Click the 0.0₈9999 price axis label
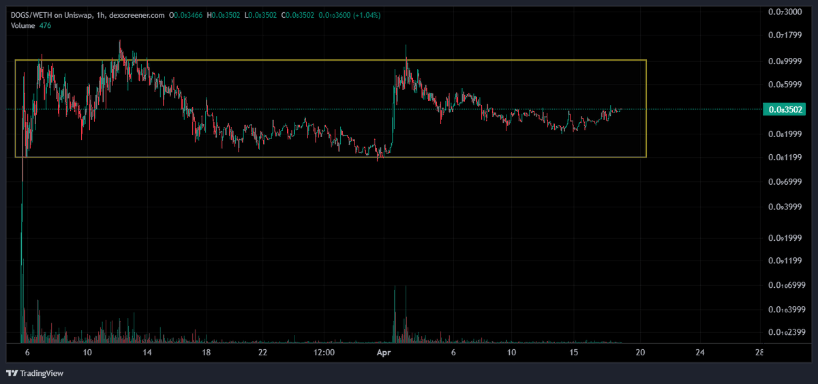This screenshot has height=384, width=818. (784, 61)
